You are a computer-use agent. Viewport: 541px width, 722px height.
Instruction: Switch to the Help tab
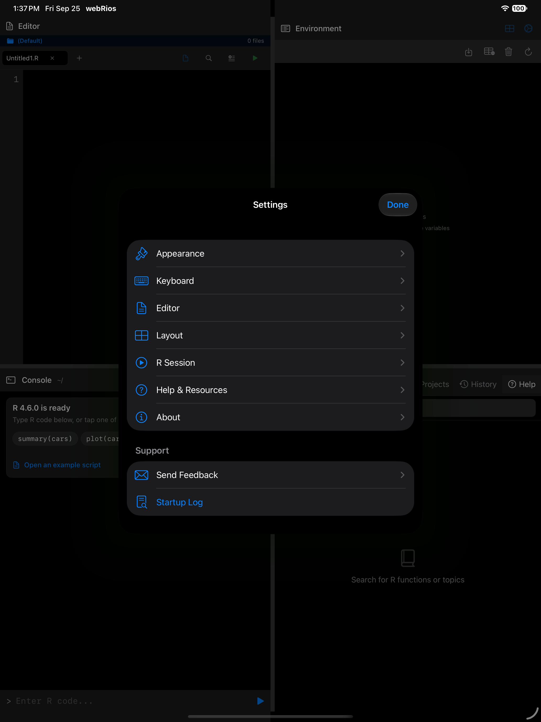(x=522, y=385)
